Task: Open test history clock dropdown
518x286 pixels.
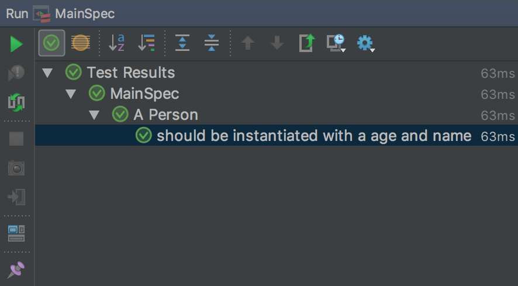Action: coord(336,43)
